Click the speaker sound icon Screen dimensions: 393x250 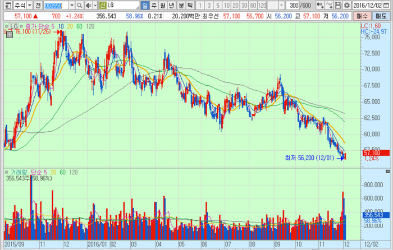pos(88,5)
